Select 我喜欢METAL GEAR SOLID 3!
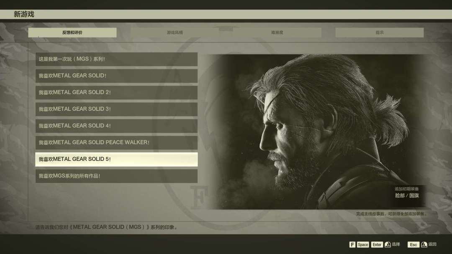This screenshot has height=254, width=452. (x=116, y=109)
